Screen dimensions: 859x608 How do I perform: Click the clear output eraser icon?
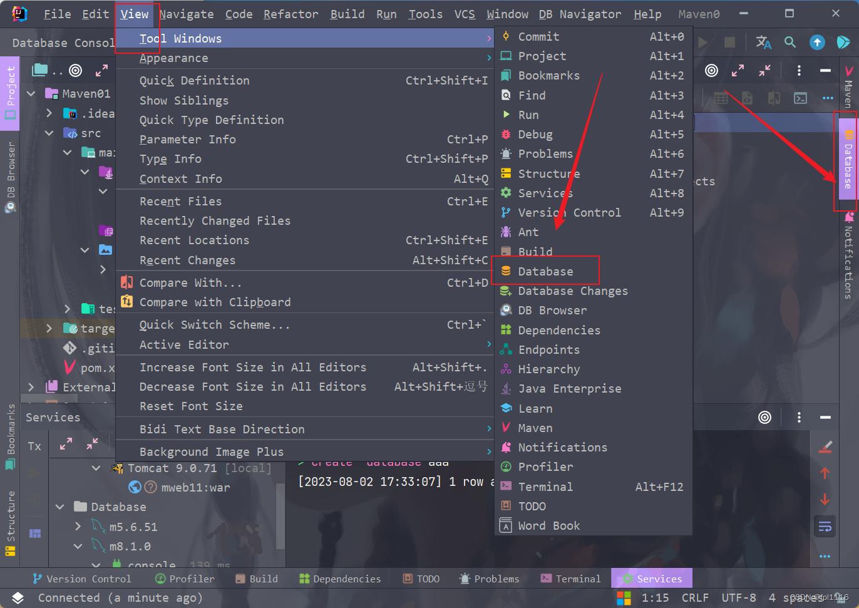click(x=825, y=447)
